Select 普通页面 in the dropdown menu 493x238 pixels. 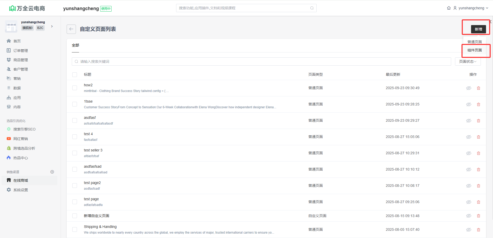[x=474, y=42]
